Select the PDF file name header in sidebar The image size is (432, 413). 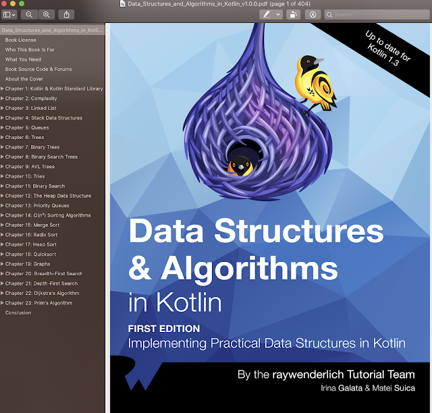point(52,30)
